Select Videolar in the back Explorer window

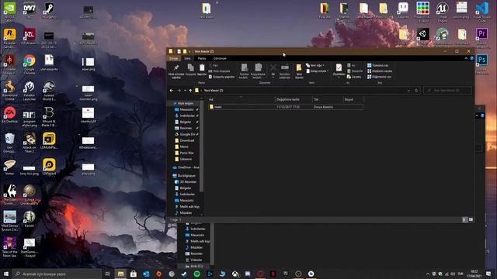193,260
